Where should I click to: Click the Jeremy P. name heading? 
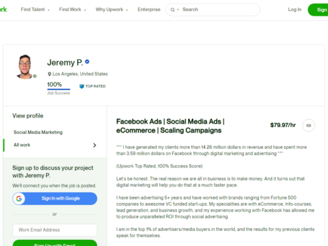tap(65, 62)
